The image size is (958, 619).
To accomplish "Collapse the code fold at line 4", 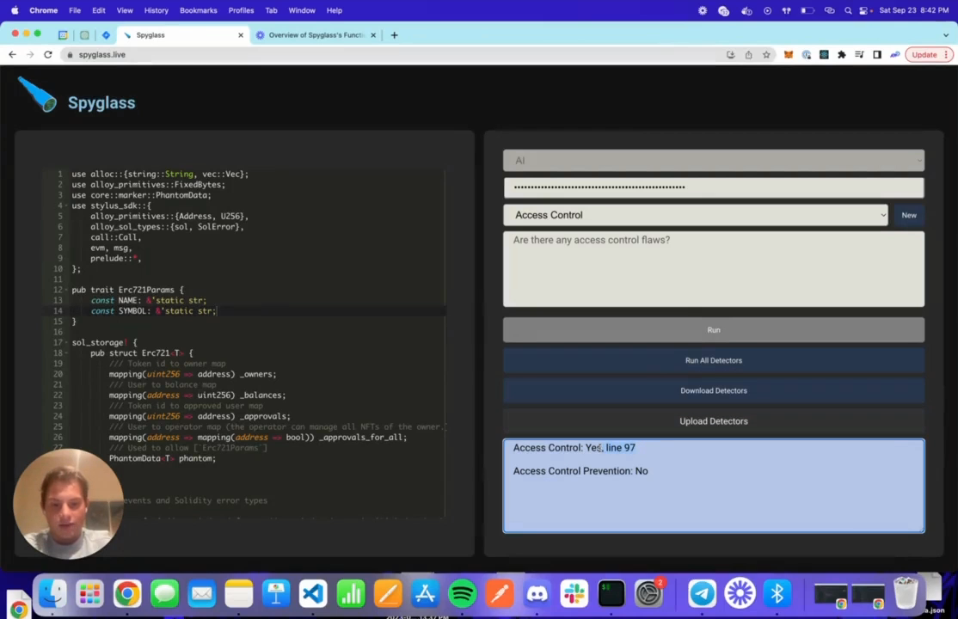I will [66, 206].
